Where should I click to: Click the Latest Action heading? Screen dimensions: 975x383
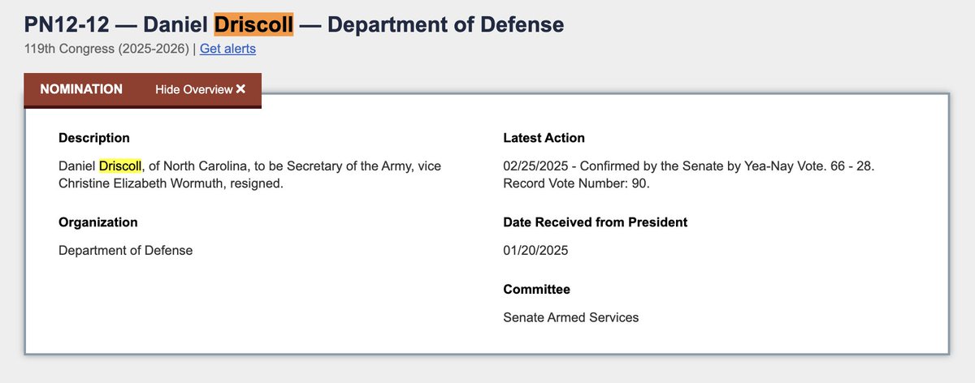pos(544,138)
